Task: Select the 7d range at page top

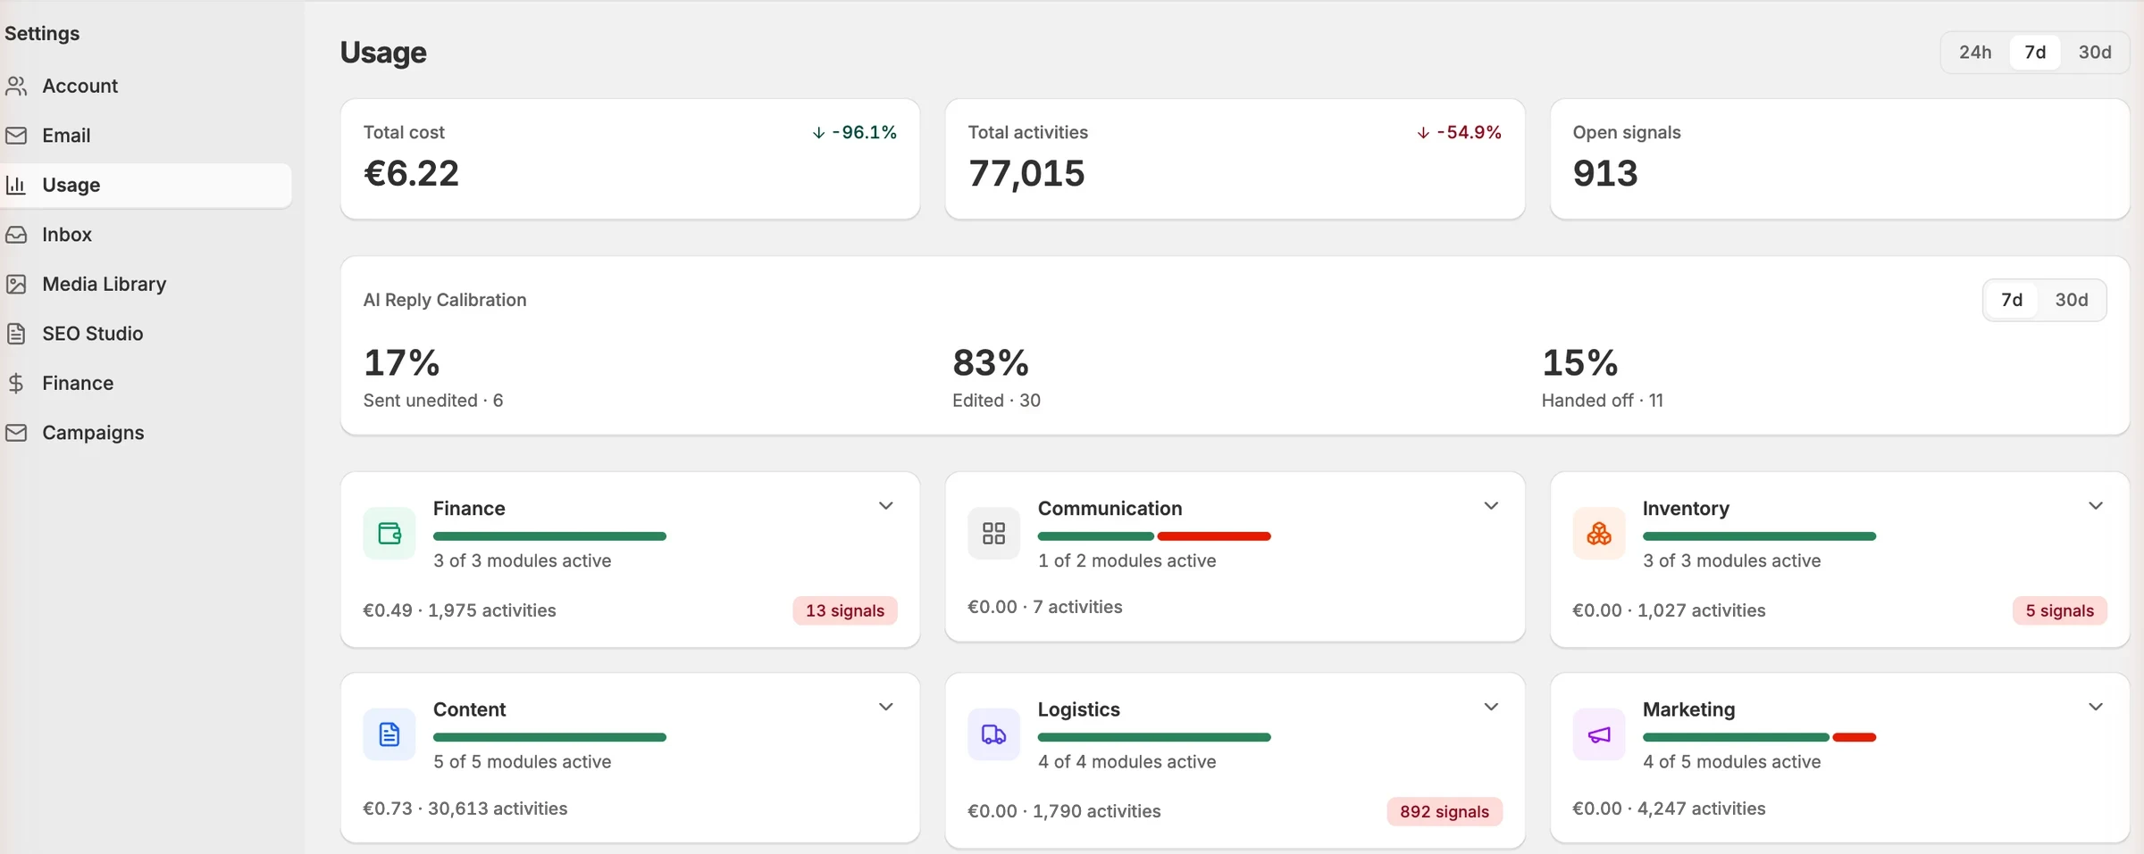Action: [2035, 53]
